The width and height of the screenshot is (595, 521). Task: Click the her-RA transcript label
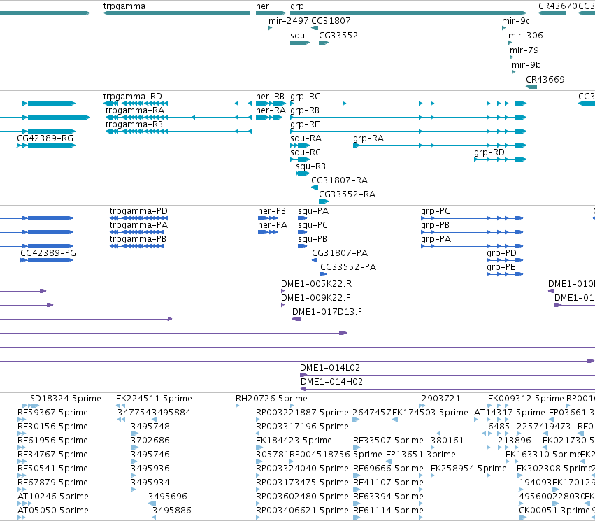[271, 110]
